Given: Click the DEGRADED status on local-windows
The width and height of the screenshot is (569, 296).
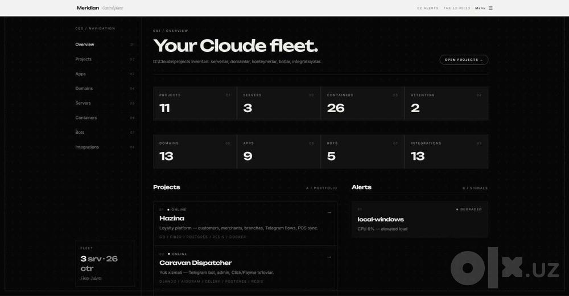Looking at the screenshot, I should [x=469, y=209].
